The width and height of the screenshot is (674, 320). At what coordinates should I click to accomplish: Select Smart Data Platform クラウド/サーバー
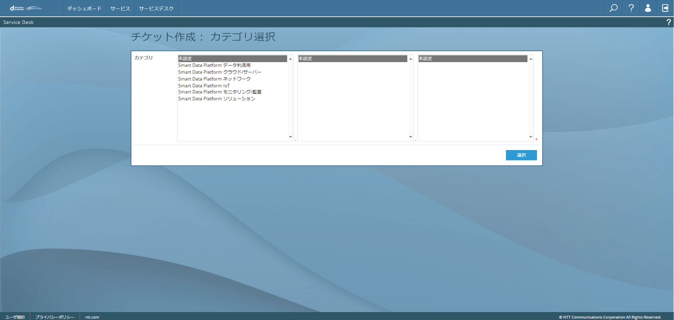click(232, 72)
